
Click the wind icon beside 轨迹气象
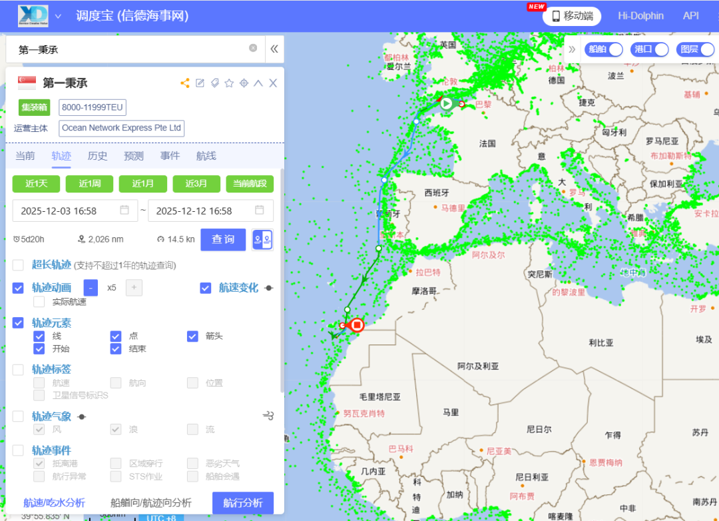(268, 416)
